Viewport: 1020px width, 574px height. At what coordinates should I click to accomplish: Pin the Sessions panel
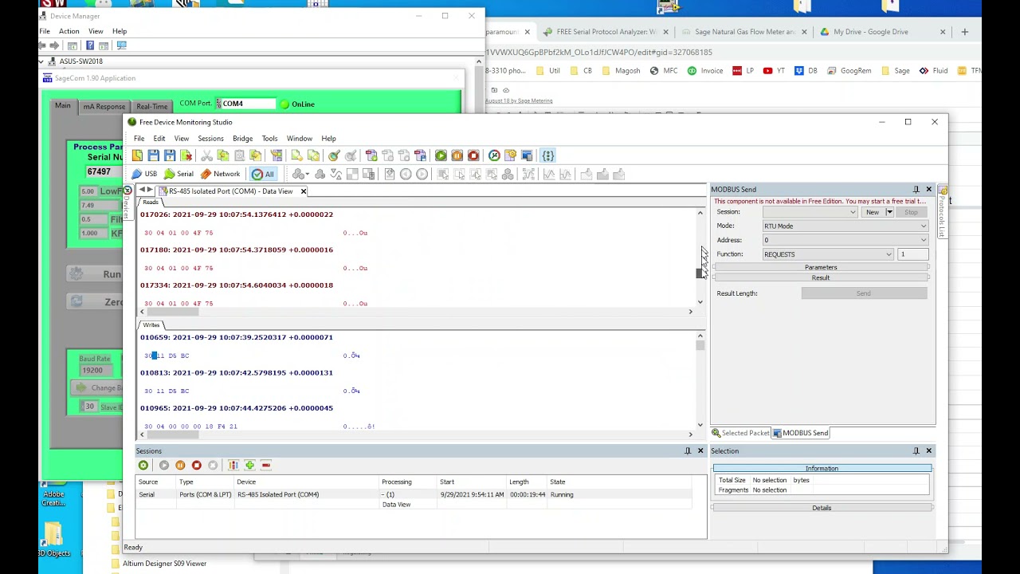click(688, 451)
